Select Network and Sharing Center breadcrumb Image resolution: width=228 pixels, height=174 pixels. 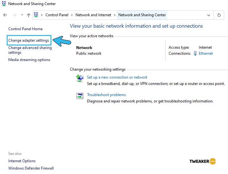coord(142,15)
